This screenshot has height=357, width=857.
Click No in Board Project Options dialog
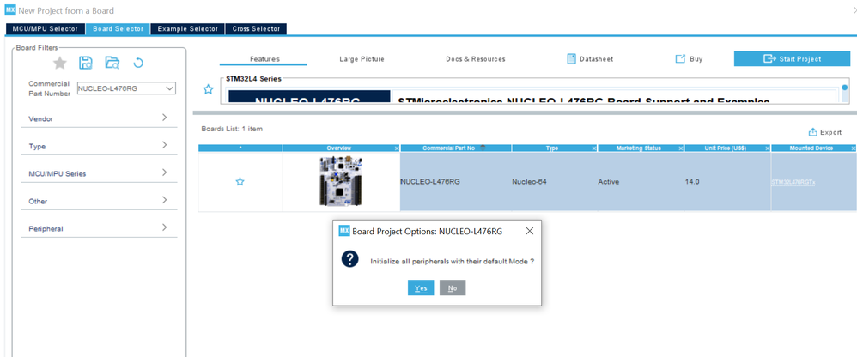(x=453, y=287)
